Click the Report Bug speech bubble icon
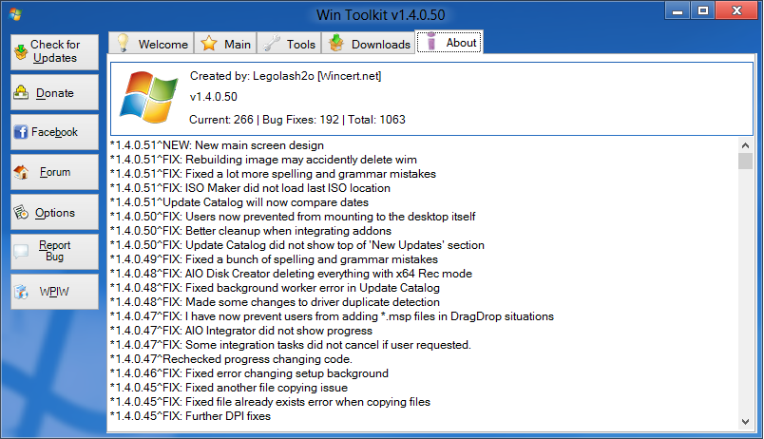The image size is (764, 439). pyautogui.click(x=21, y=252)
